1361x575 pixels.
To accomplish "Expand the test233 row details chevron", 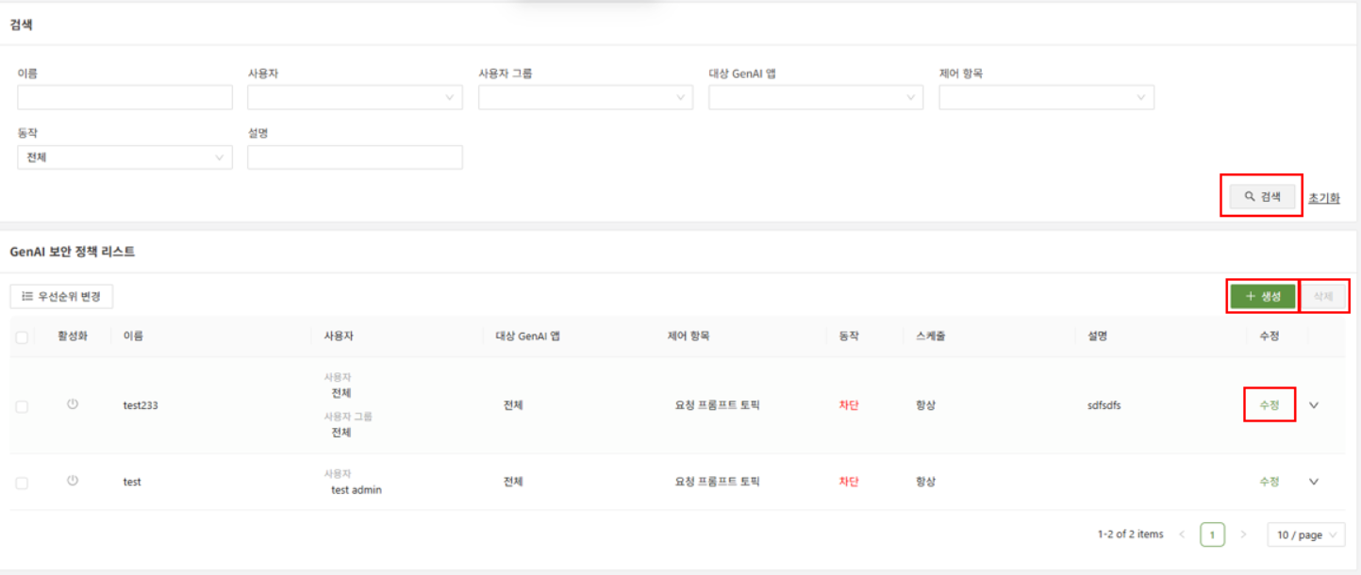I will pos(1314,405).
